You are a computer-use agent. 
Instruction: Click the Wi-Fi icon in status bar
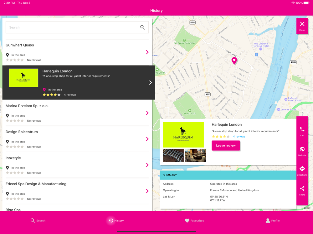click(293, 3)
